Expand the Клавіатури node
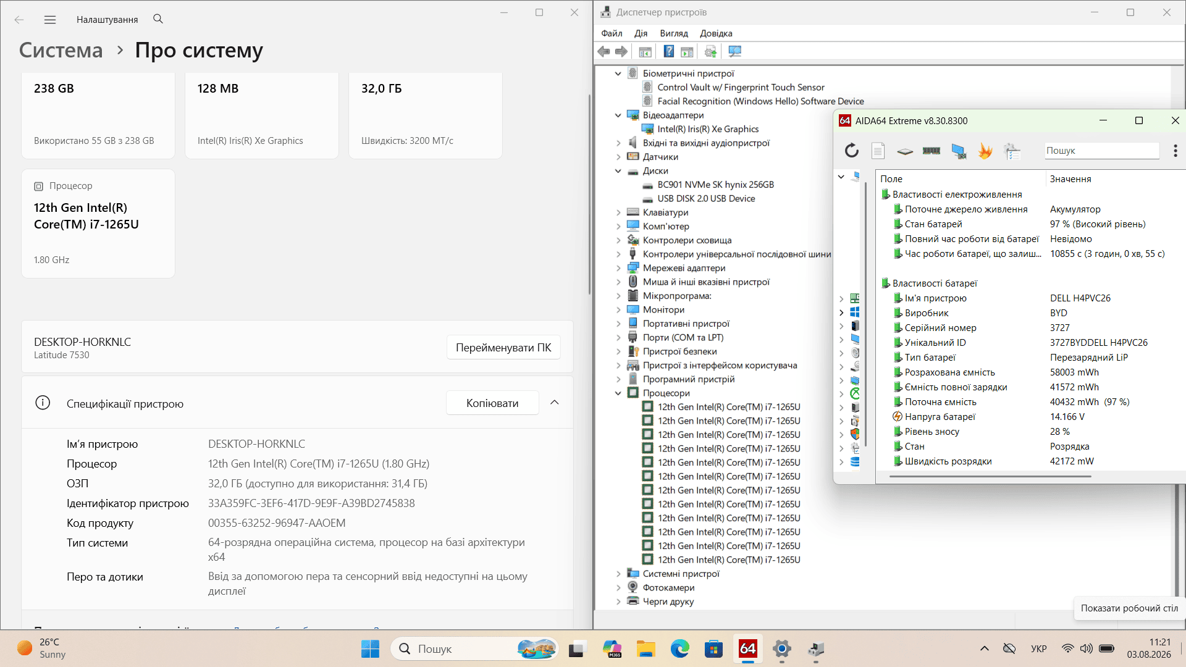Screen dimensions: 1186x667 618,212
